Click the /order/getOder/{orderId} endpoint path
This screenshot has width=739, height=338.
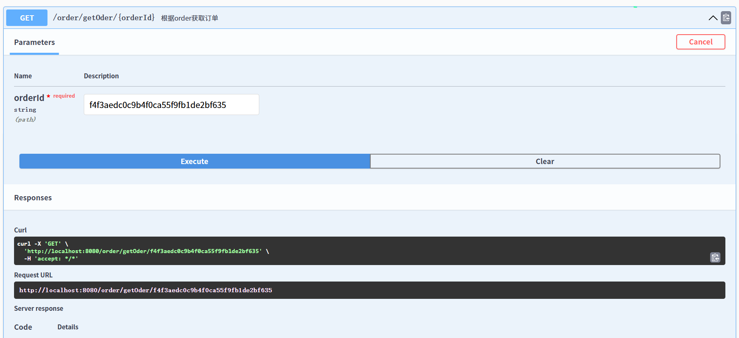[104, 18]
